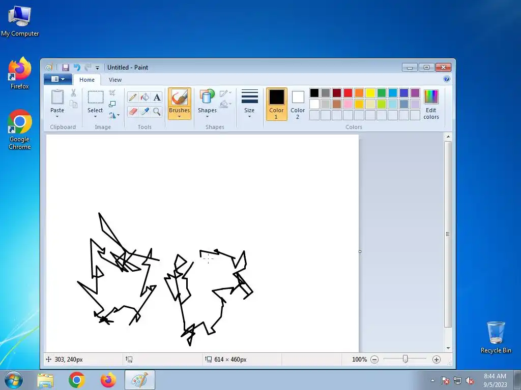Open My Computer desktop icon
The width and height of the screenshot is (521, 390).
[20, 21]
